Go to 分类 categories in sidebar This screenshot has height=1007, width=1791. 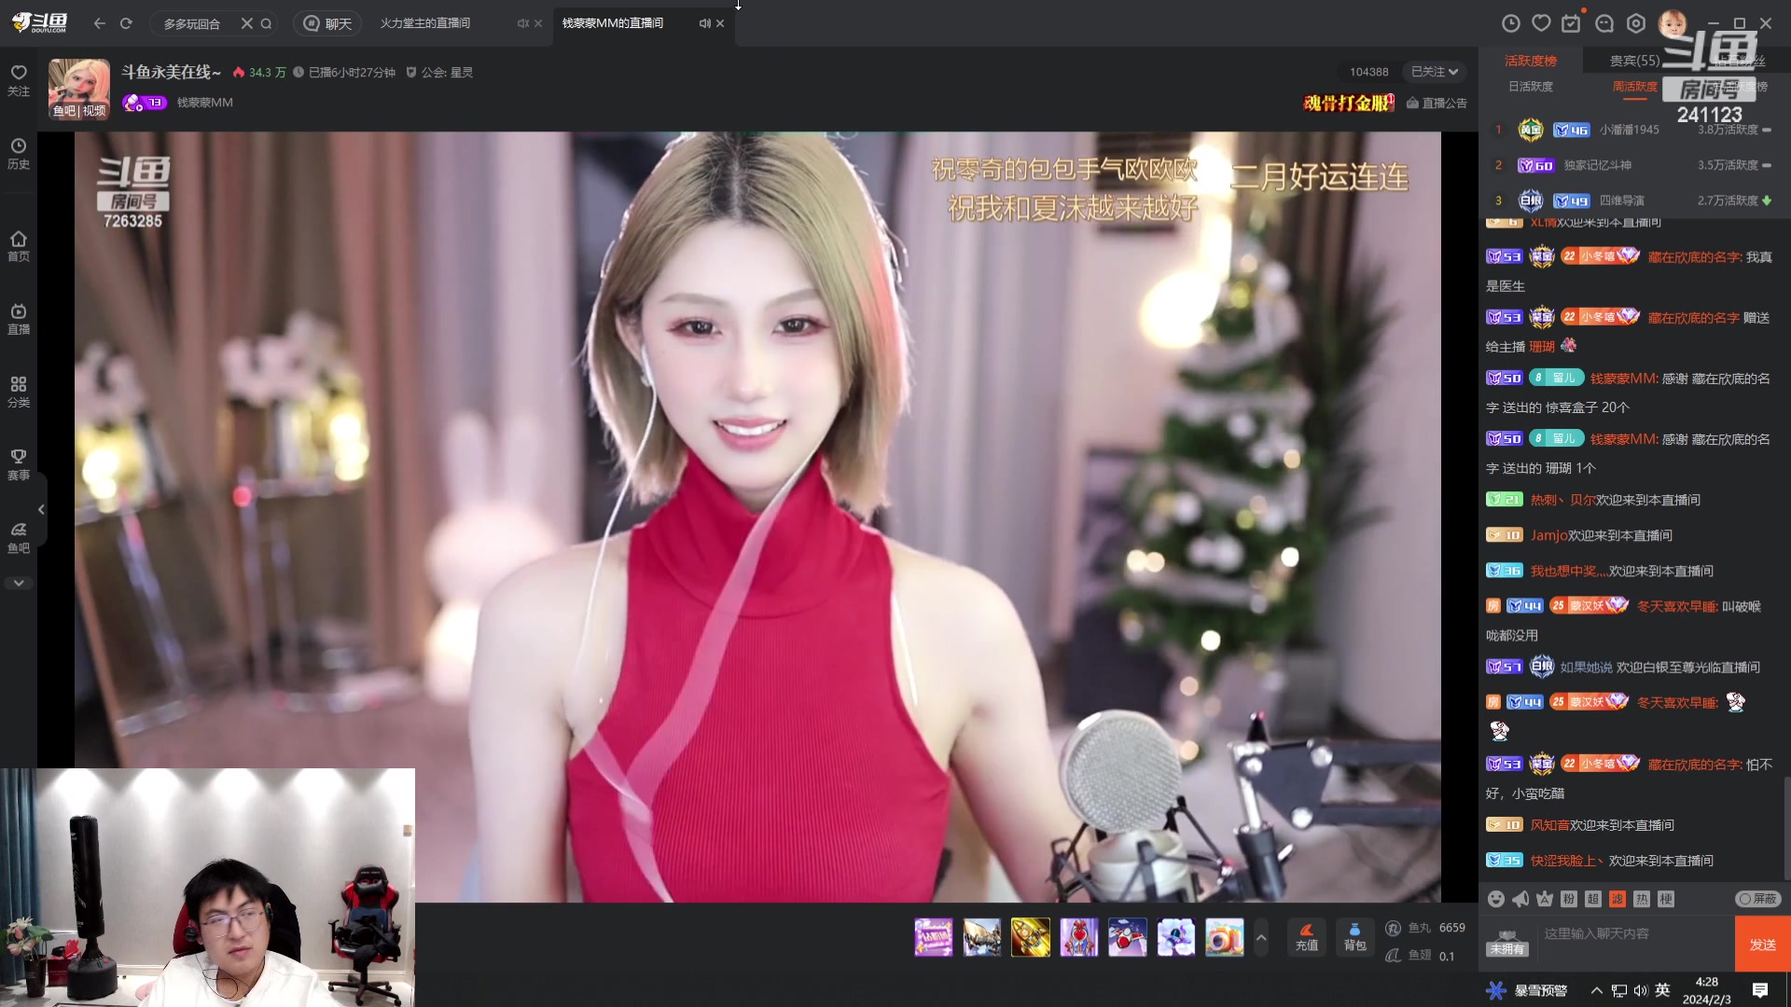pyautogui.click(x=19, y=391)
